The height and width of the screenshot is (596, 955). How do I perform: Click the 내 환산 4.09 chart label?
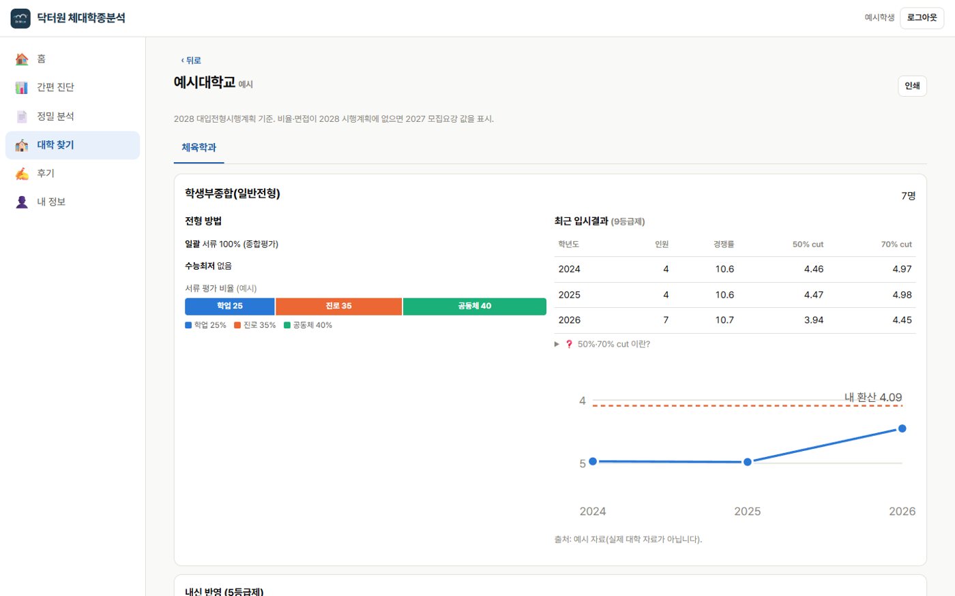click(873, 397)
